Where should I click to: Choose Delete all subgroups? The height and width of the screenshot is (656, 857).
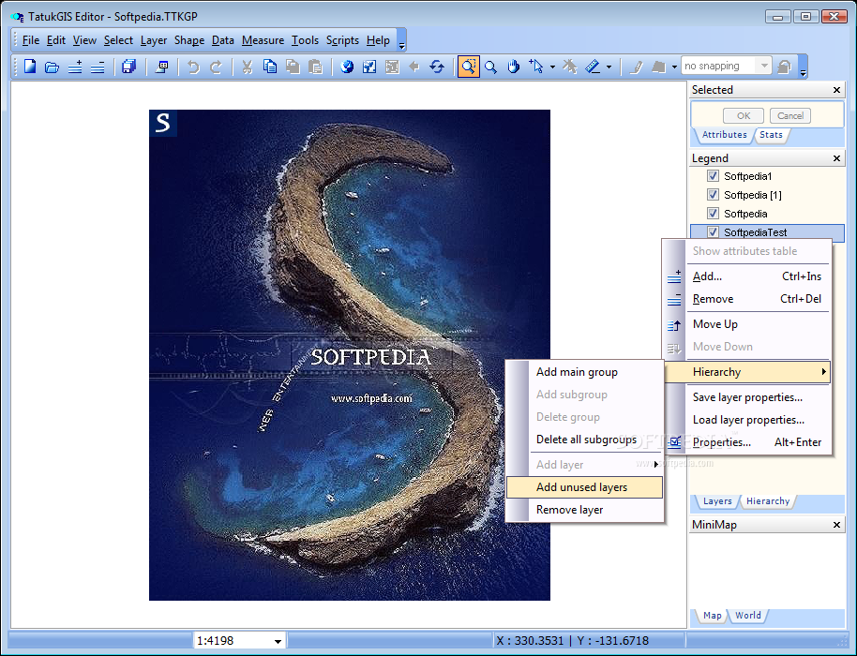584,440
